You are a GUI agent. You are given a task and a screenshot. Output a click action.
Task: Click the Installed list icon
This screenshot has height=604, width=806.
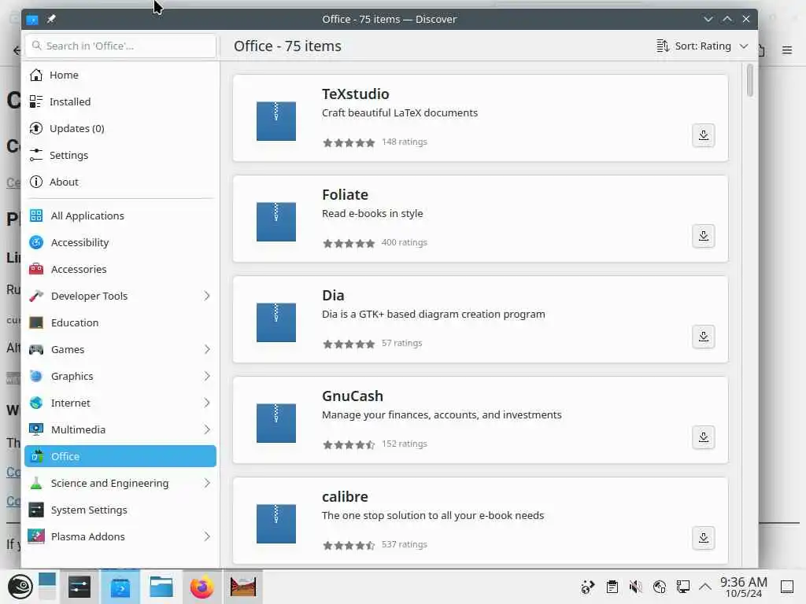pyautogui.click(x=36, y=101)
